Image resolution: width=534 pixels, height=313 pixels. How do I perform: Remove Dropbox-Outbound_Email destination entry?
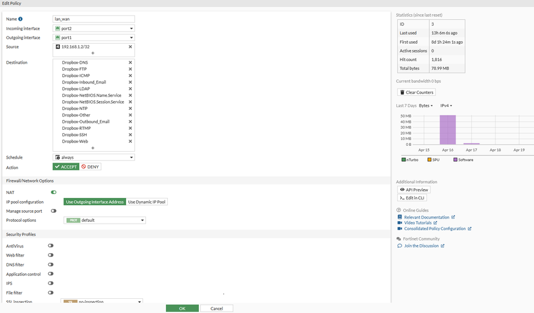point(130,122)
